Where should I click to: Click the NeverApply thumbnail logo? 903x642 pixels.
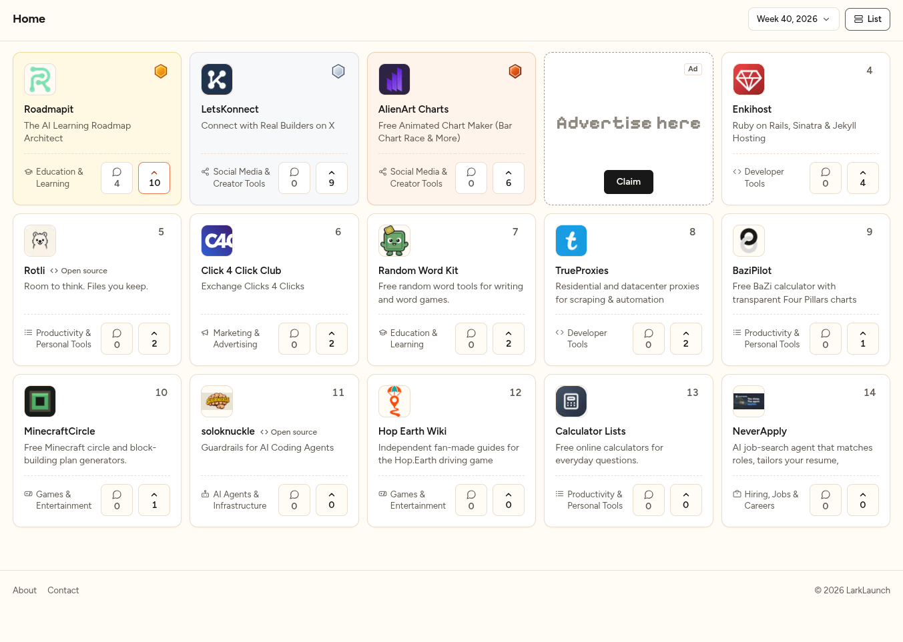[749, 401]
